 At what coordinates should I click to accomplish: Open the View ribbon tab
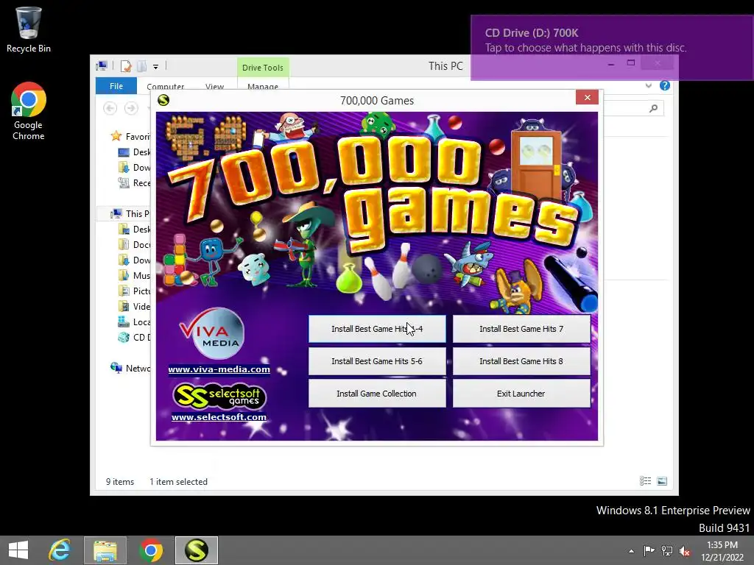click(x=214, y=87)
